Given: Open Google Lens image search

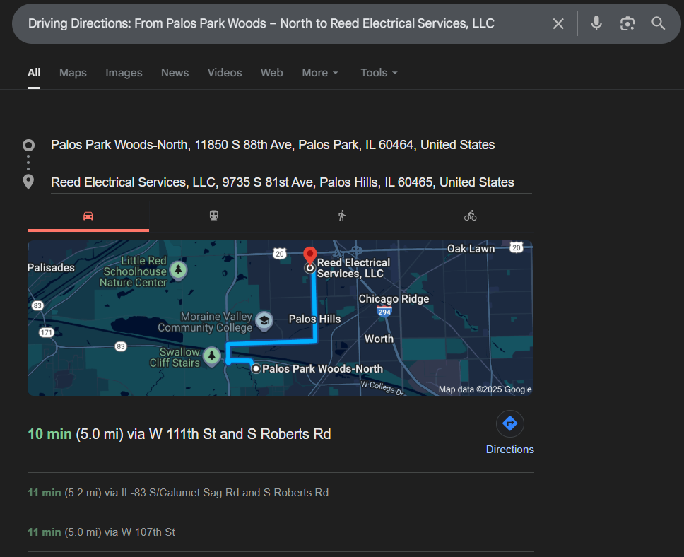Looking at the screenshot, I should [627, 24].
